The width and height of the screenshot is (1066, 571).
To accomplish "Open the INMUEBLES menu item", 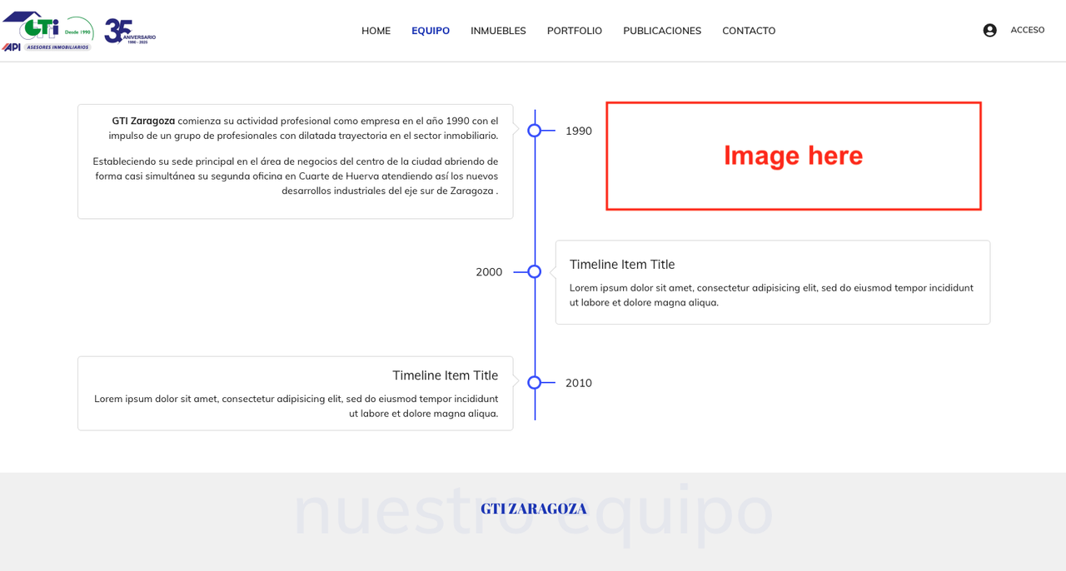I will (498, 31).
